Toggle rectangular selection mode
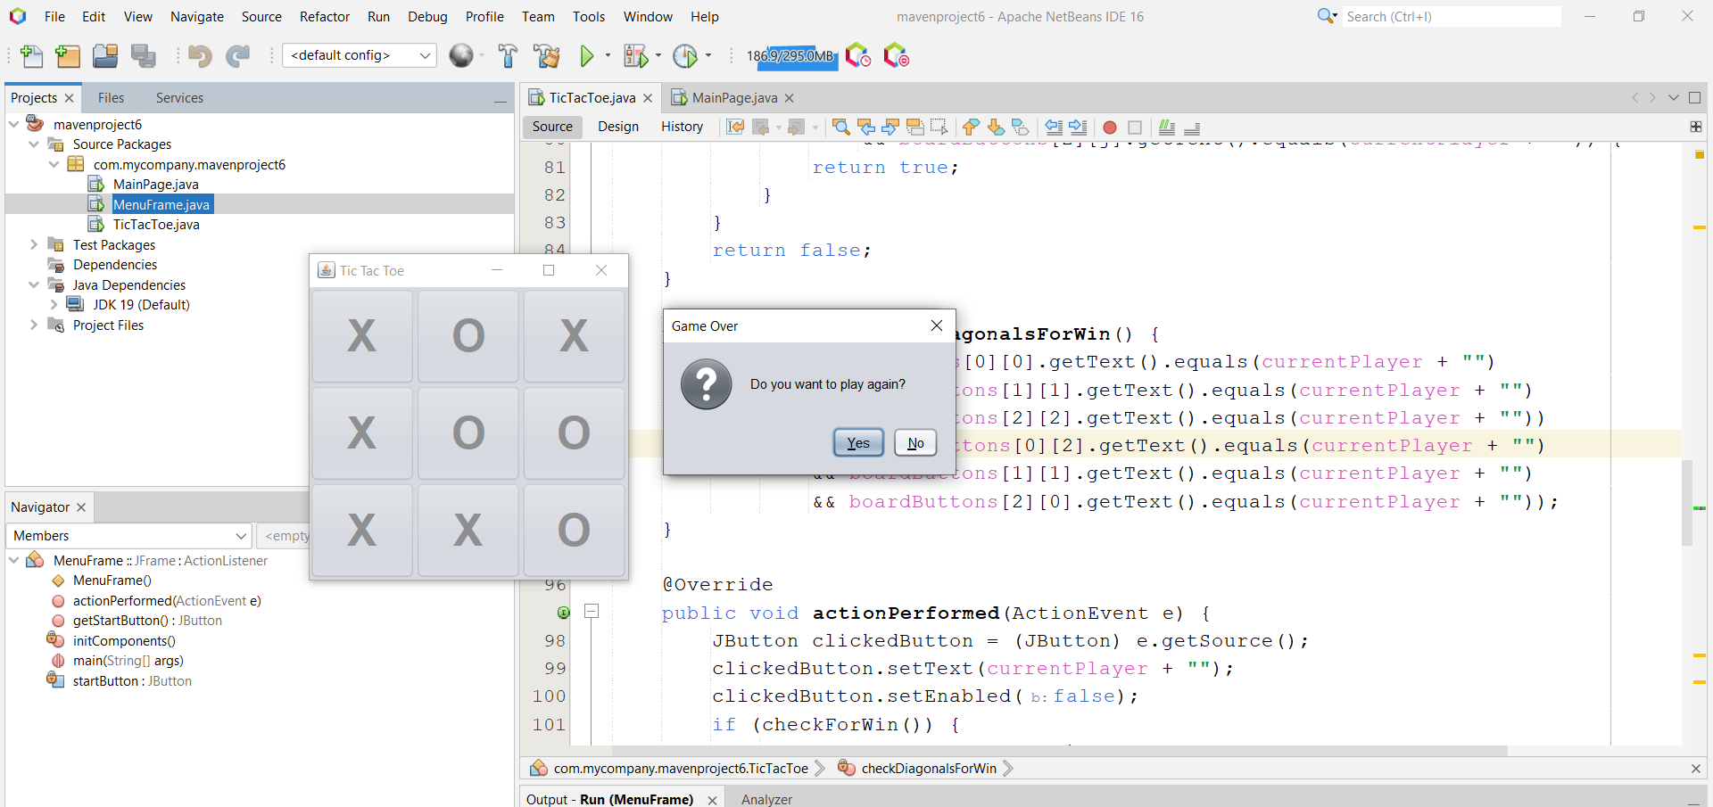1713x807 pixels. click(x=939, y=127)
